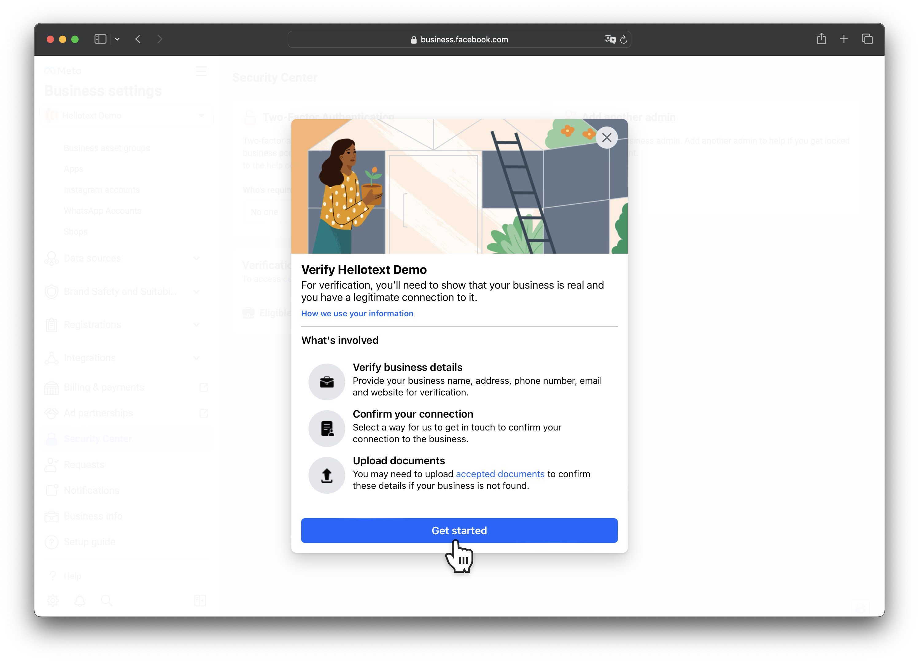Expand the Registrations section chevron
The width and height of the screenshot is (919, 662).
196,325
